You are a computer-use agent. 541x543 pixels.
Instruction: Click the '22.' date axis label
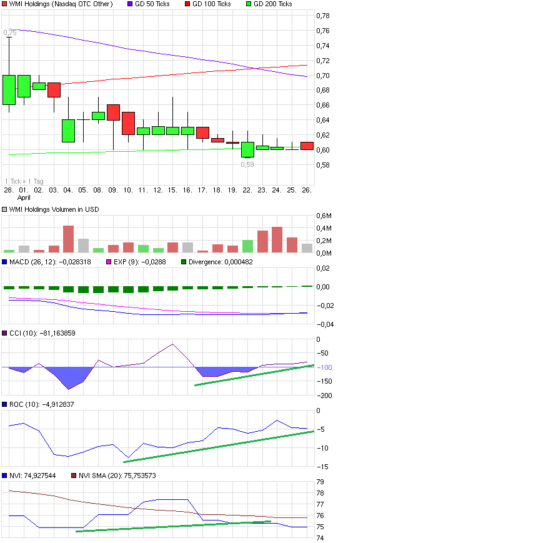pyautogui.click(x=247, y=190)
